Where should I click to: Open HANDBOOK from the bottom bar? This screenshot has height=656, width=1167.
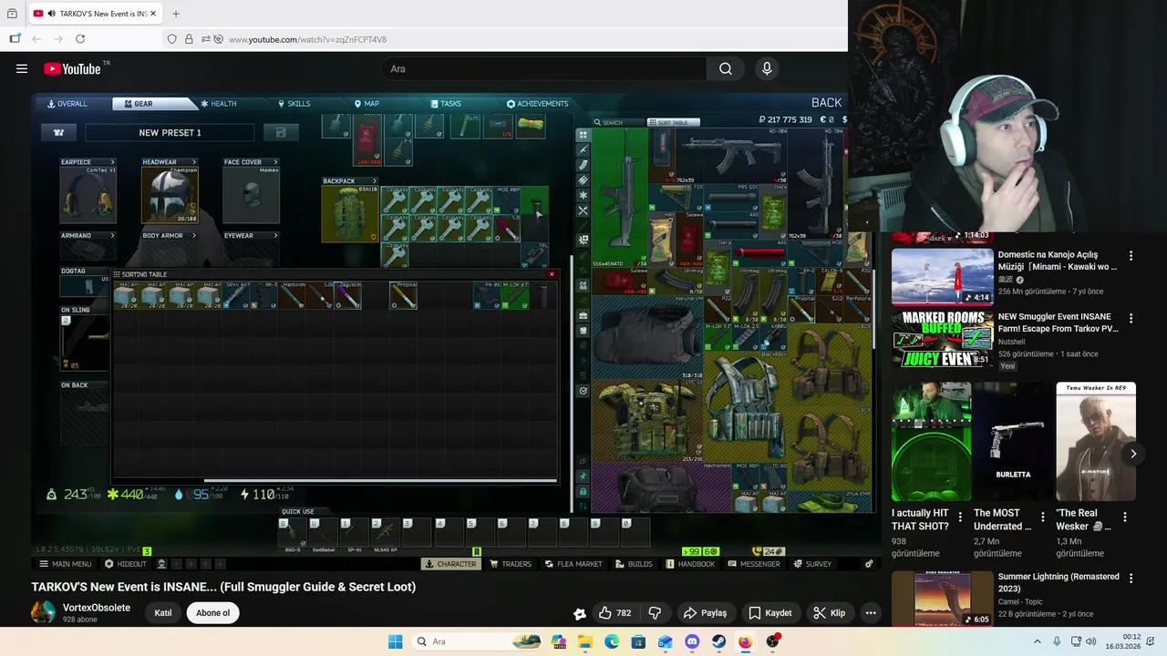tap(690, 564)
